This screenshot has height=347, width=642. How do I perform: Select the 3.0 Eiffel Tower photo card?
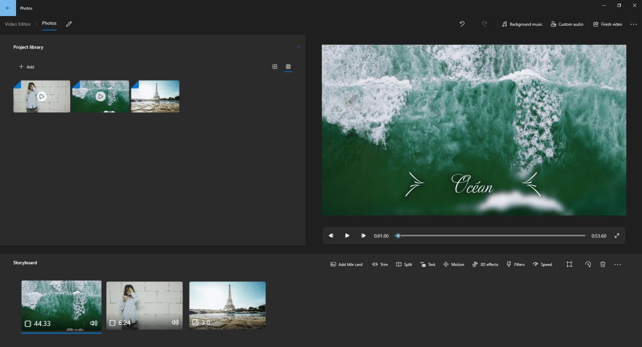pos(227,305)
